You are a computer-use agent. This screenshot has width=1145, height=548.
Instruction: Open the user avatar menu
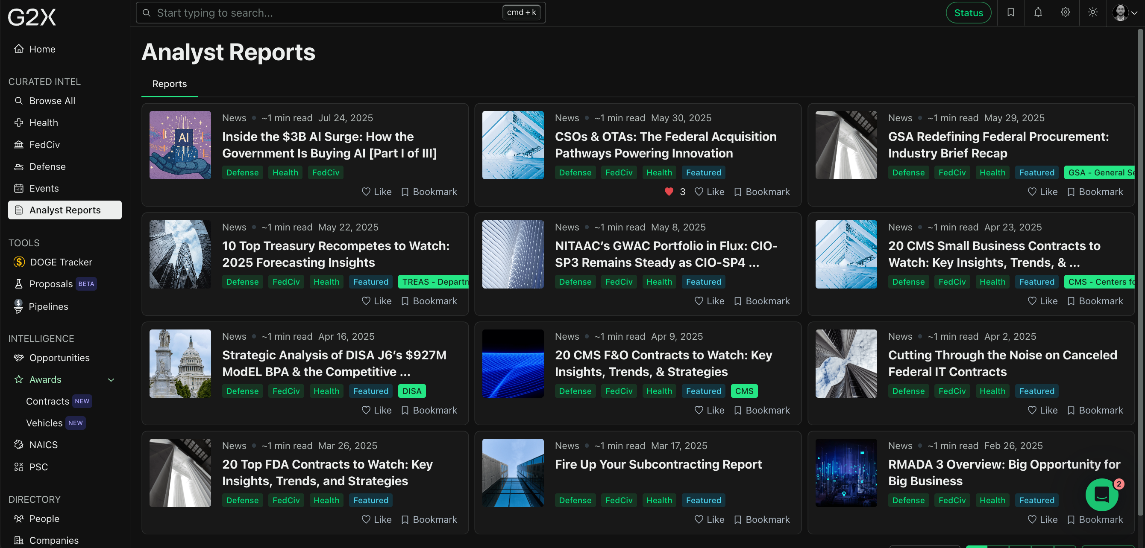(1124, 12)
